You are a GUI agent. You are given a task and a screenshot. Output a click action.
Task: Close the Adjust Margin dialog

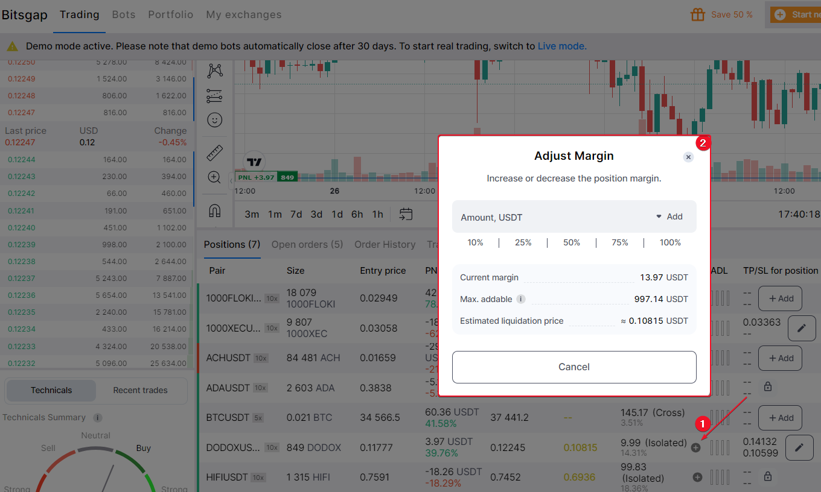(688, 157)
